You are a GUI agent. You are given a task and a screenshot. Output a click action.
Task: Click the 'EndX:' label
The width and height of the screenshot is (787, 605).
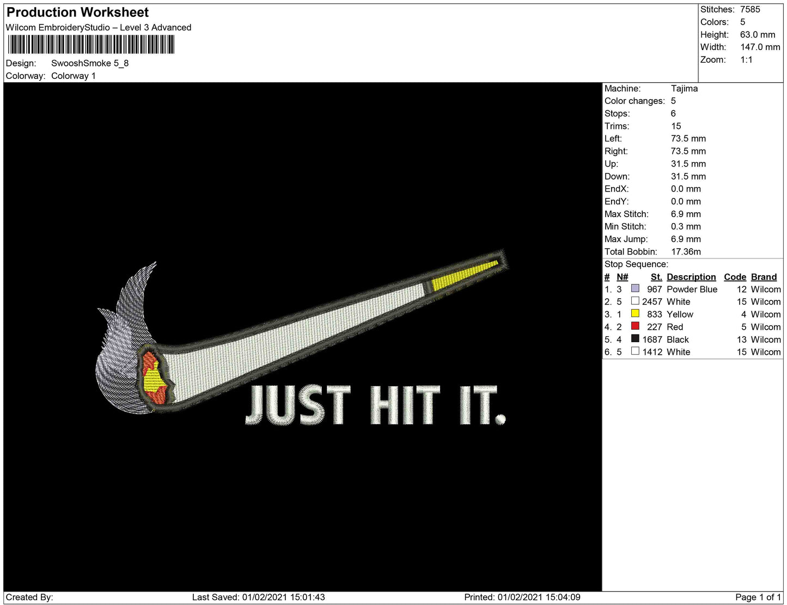(617, 188)
